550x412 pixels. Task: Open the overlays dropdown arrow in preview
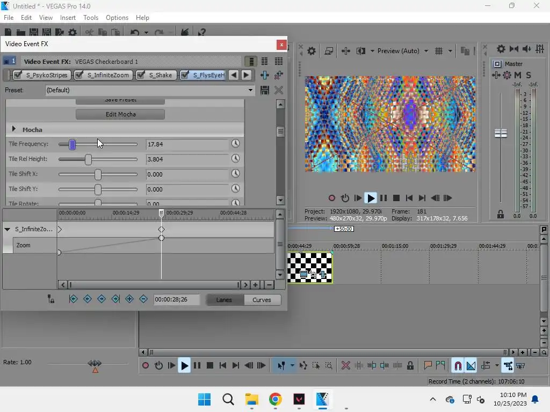click(x=450, y=51)
